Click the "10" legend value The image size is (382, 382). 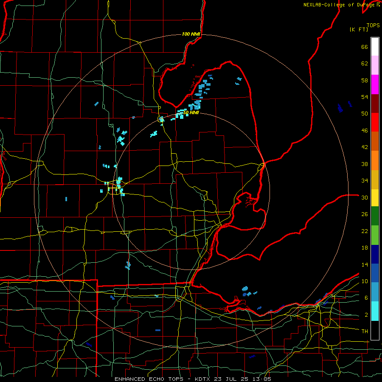(365, 281)
